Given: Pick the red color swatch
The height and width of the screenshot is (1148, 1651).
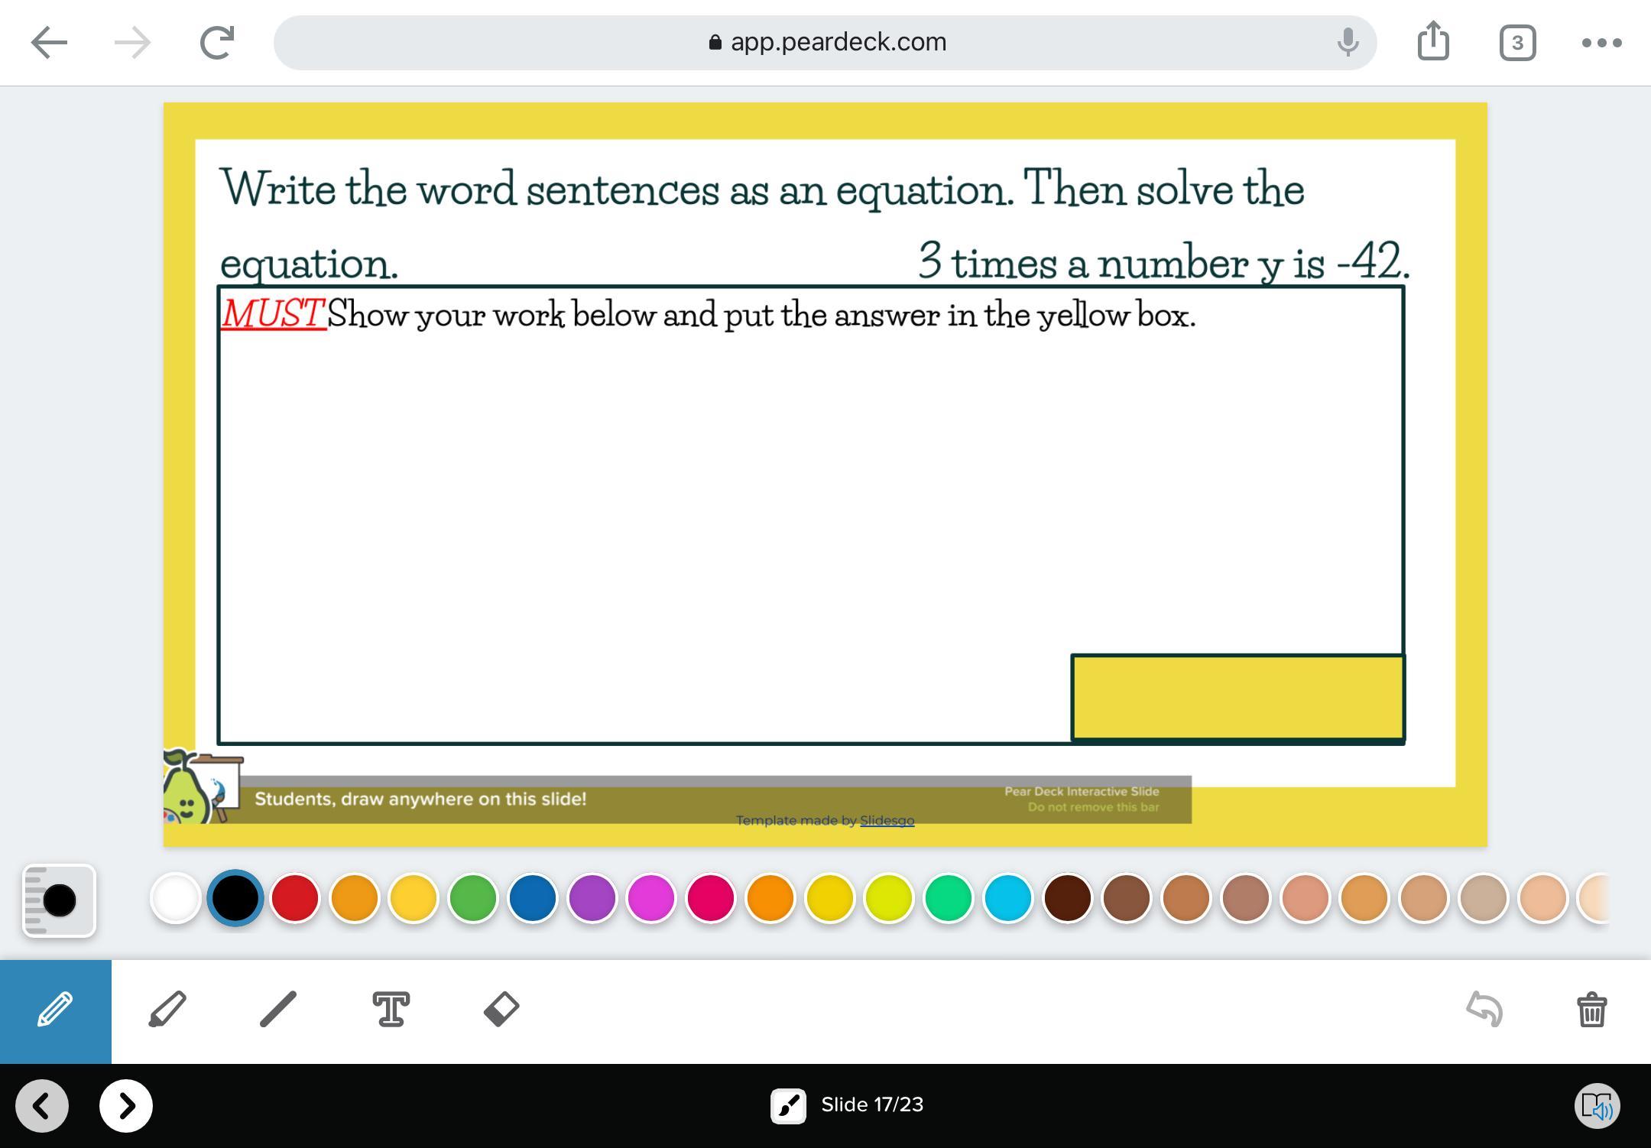Looking at the screenshot, I should click(295, 898).
